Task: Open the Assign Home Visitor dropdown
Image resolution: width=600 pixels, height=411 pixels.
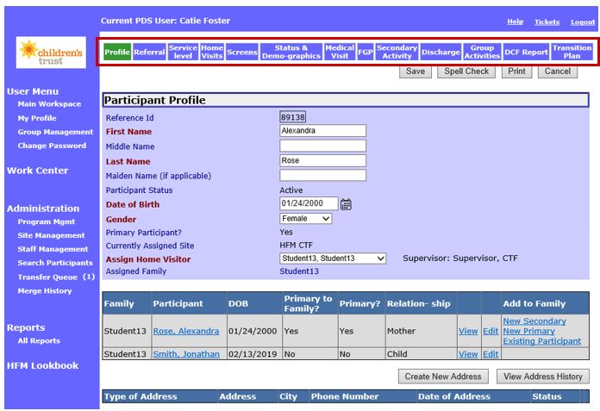Action: 333,258
